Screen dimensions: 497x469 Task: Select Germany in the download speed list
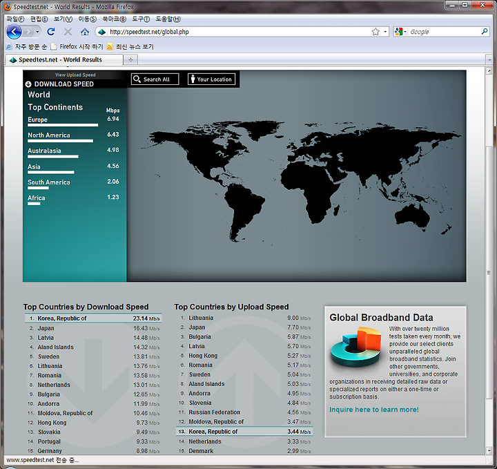pyautogui.click(x=50, y=450)
